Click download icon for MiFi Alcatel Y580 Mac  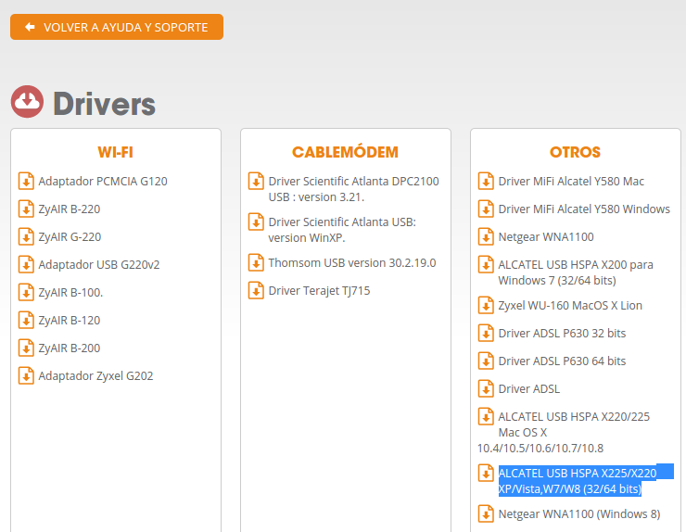coord(486,181)
